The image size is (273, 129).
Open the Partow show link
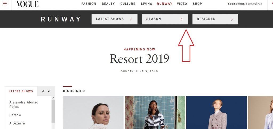(x=15, y=115)
